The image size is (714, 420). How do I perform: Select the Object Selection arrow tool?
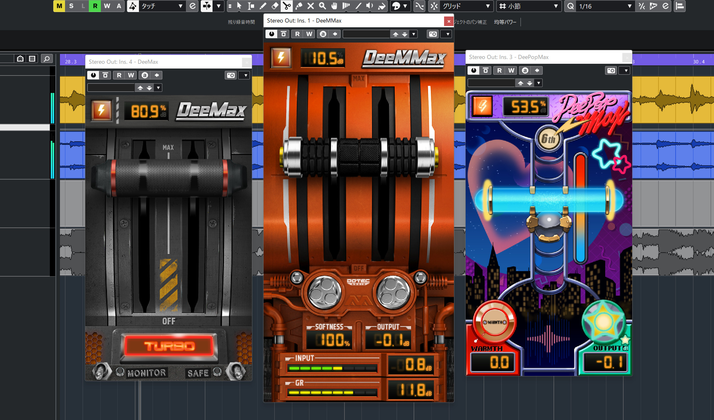[239, 6]
